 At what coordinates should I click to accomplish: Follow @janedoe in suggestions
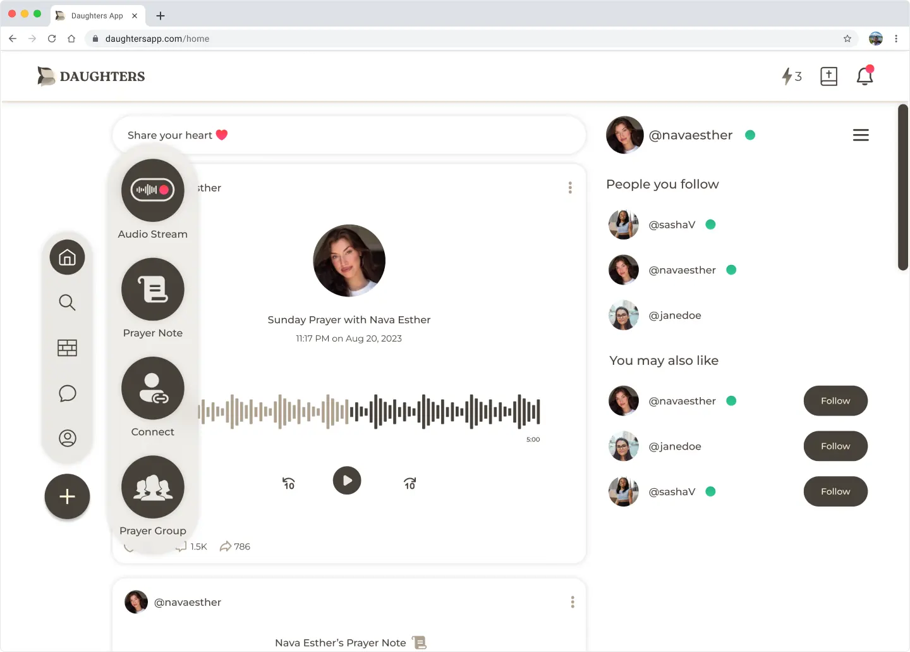835,446
